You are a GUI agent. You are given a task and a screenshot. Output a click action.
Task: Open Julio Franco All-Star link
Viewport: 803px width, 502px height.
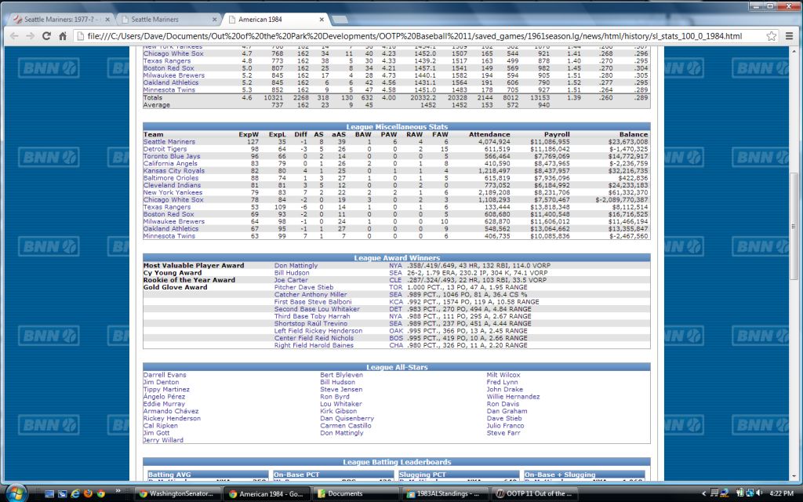click(x=506, y=425)
